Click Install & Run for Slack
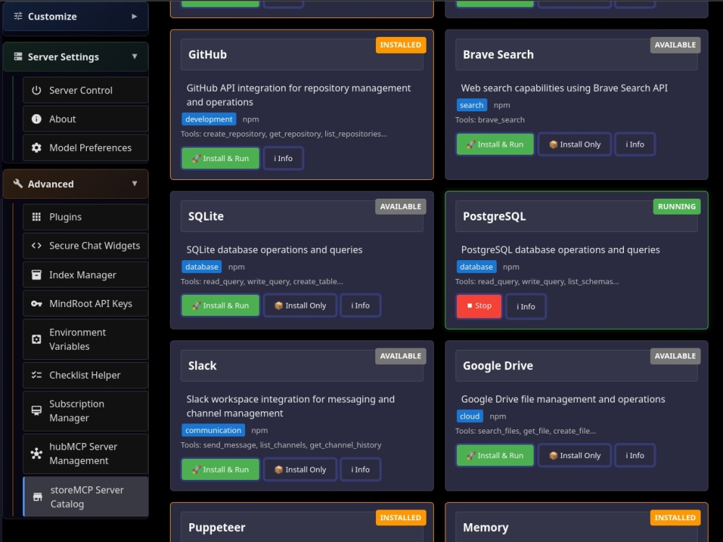723x542 pixels. click(221, 470)
